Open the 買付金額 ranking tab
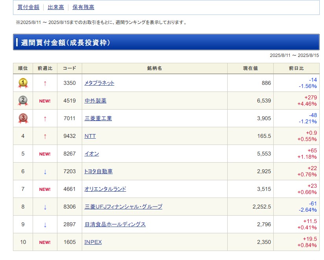Screen dimensions: 324x260 click(28, 7)
